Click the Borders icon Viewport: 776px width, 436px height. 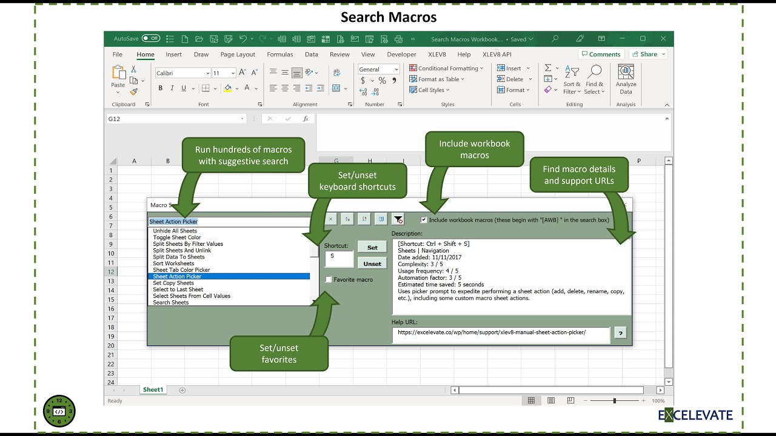click(206, 88)
